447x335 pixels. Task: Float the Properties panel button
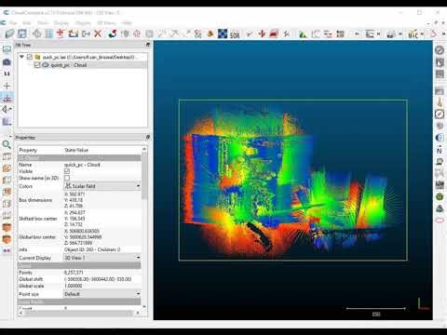[148, 137]
